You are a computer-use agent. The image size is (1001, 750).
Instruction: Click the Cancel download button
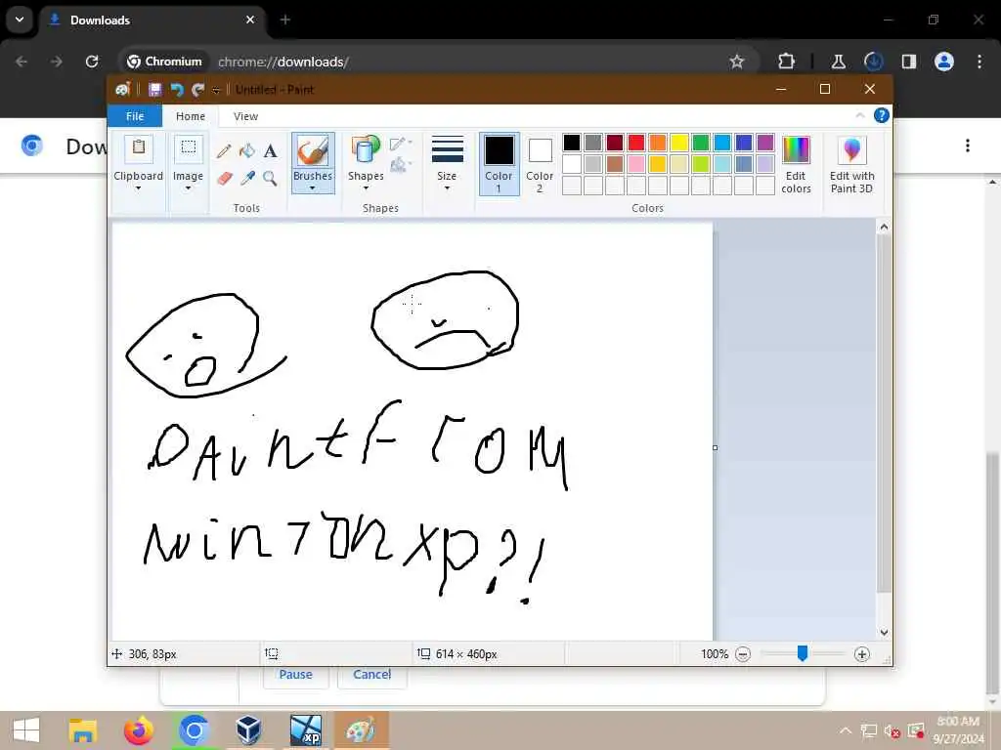pyautogui.click(x=372, y=675)
